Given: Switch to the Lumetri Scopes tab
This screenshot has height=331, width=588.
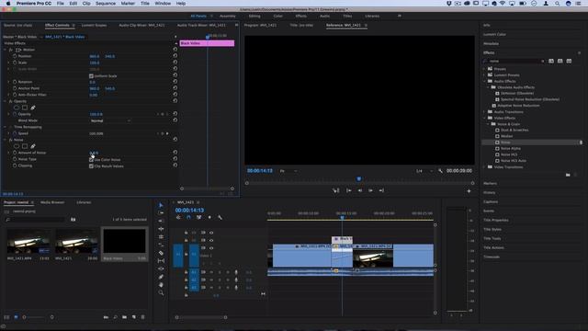Looking at the screenshot, I should (94, 25).
